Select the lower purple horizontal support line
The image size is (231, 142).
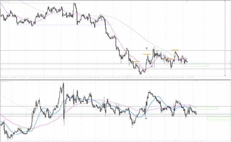[x=65, y=25]
